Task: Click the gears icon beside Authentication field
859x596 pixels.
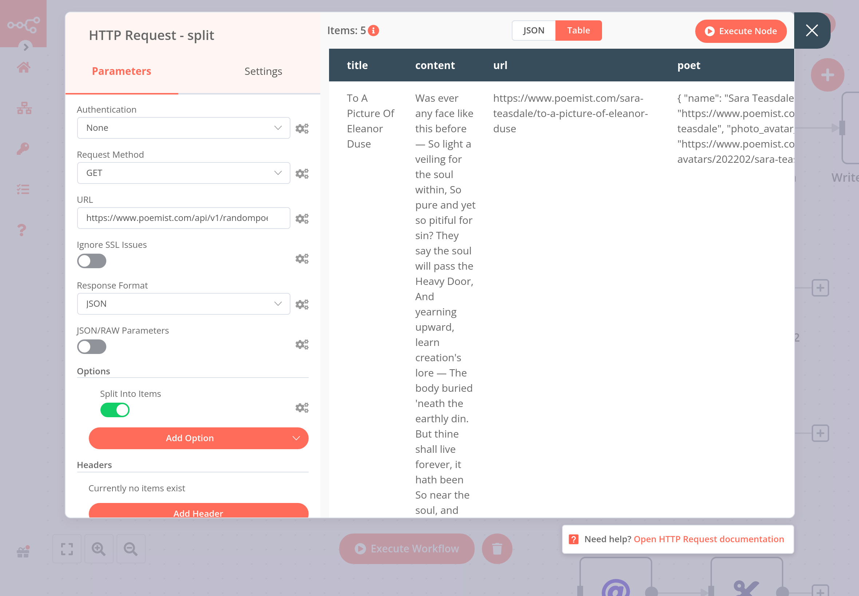Action: (x=301, y=128)
